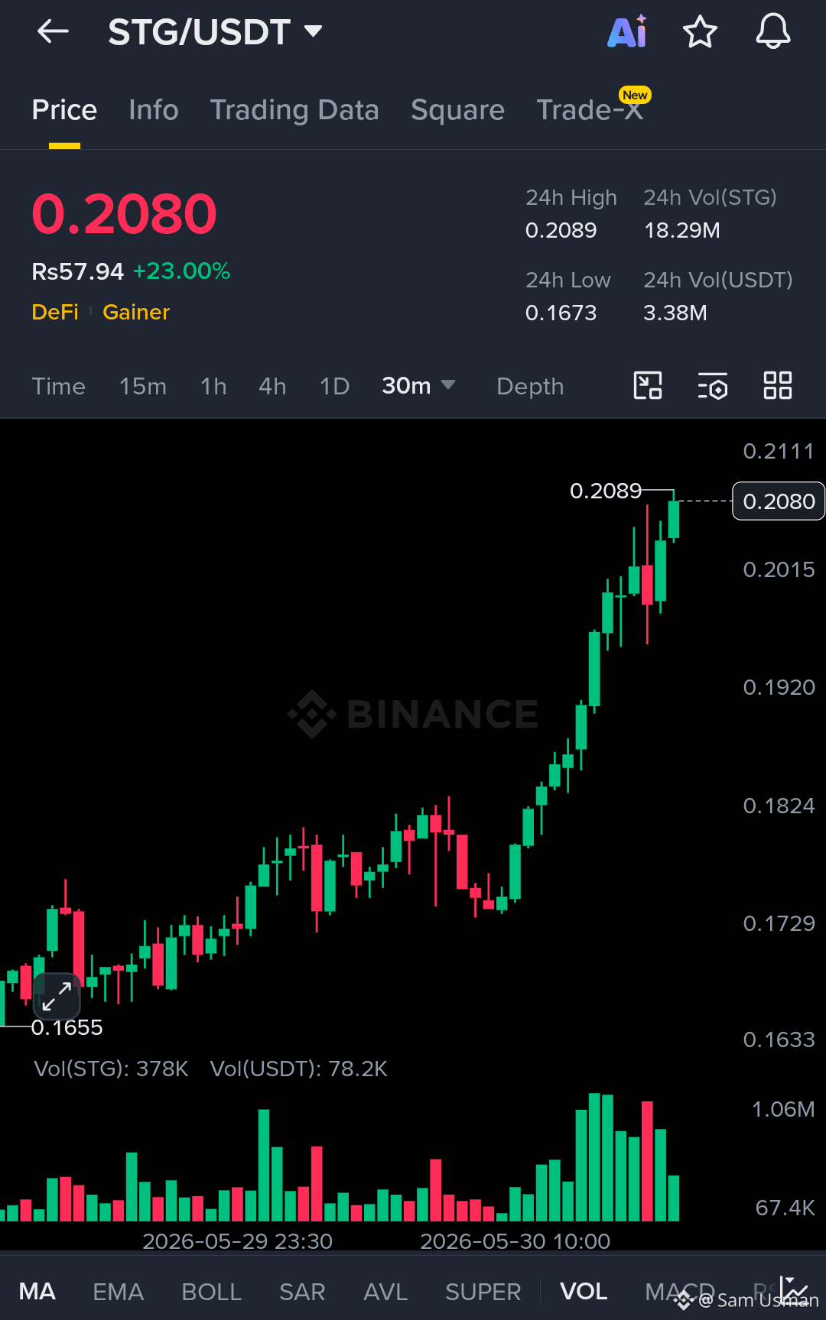Switch to the Trading Data tab
826x1320 pixels.
click(x=294, y=110)
